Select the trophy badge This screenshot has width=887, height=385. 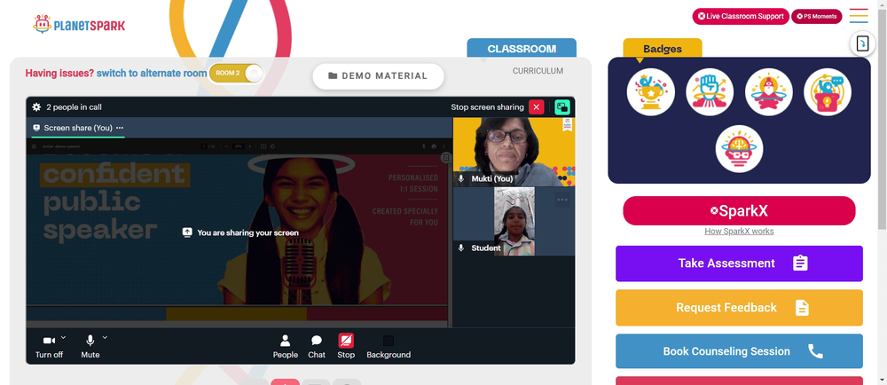650,92
